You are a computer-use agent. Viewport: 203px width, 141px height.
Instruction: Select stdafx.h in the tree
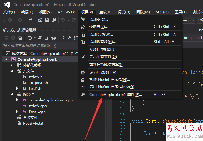pos(35,77)
